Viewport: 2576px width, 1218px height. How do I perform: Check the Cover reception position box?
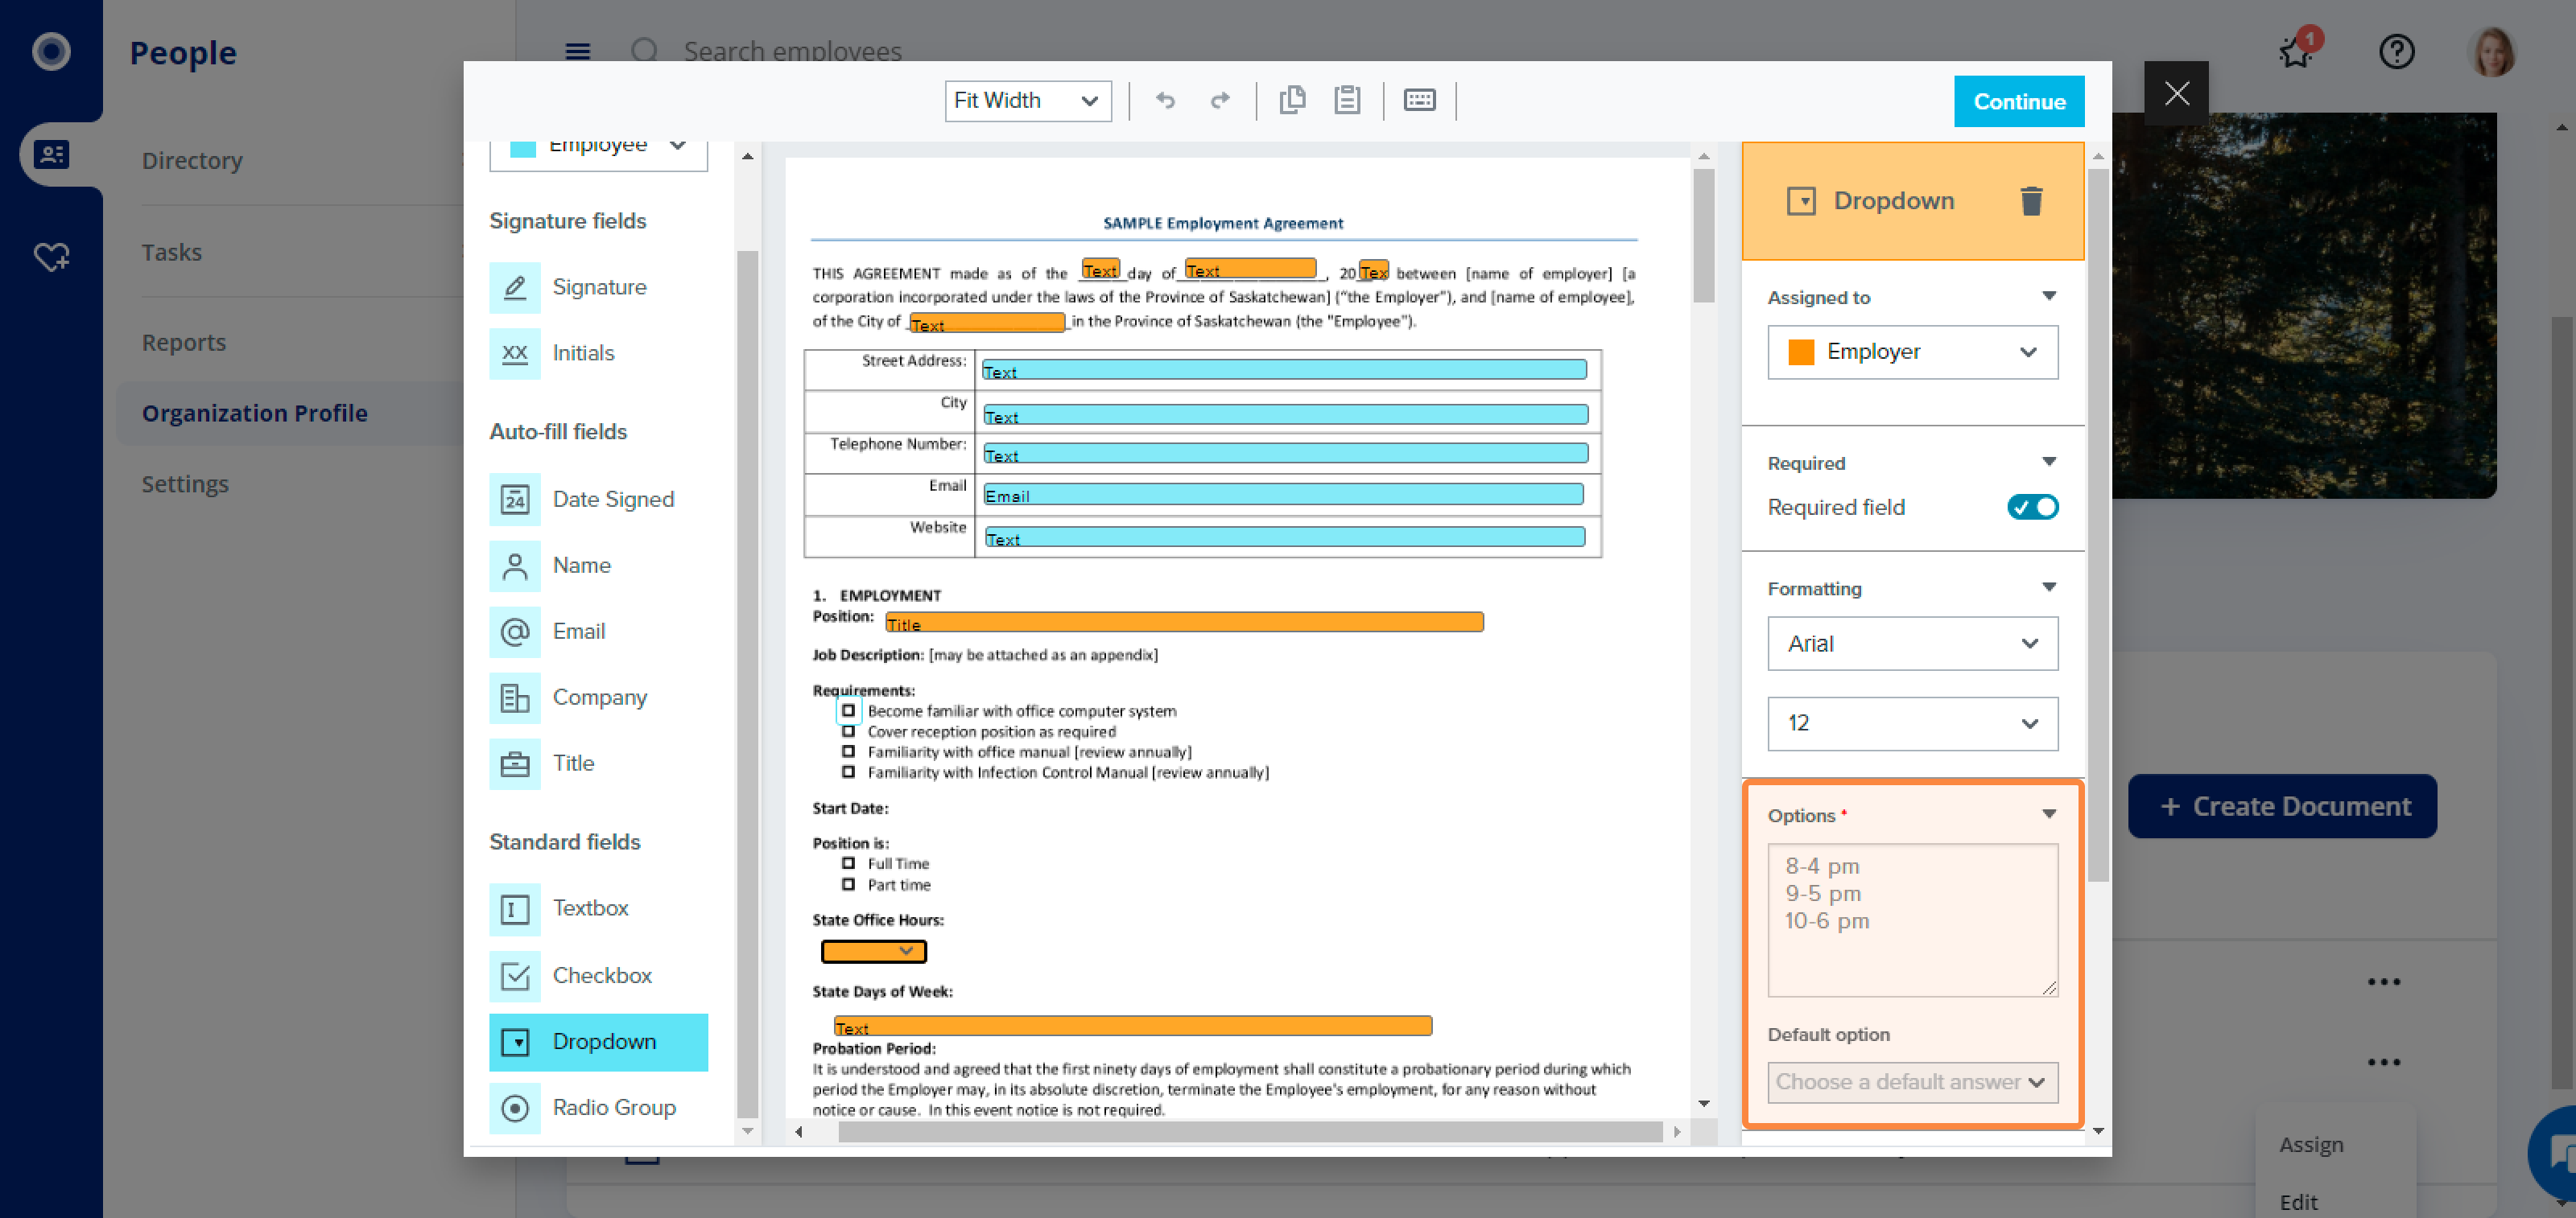coord(848,731)
